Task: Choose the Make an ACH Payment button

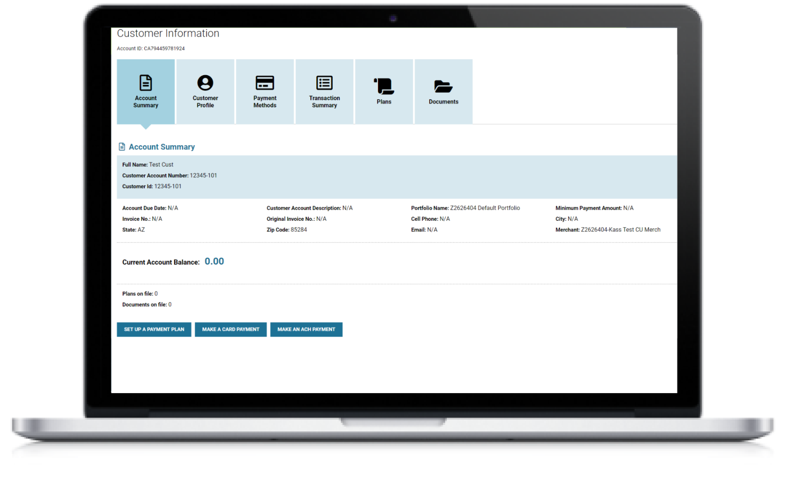Action: coord(306,329)
